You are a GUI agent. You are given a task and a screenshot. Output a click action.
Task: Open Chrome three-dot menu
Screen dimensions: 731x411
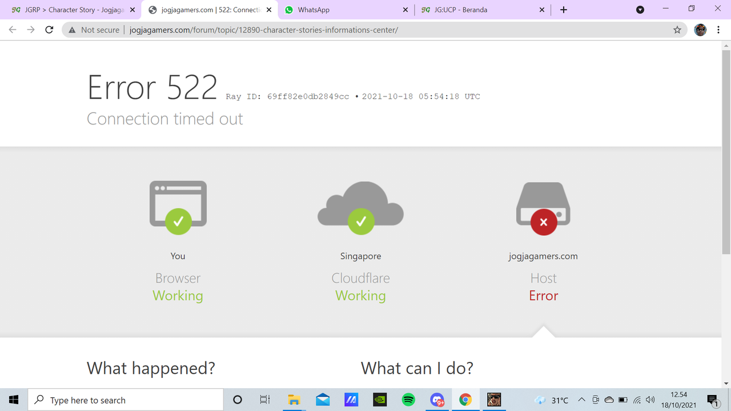pos(718,30)
